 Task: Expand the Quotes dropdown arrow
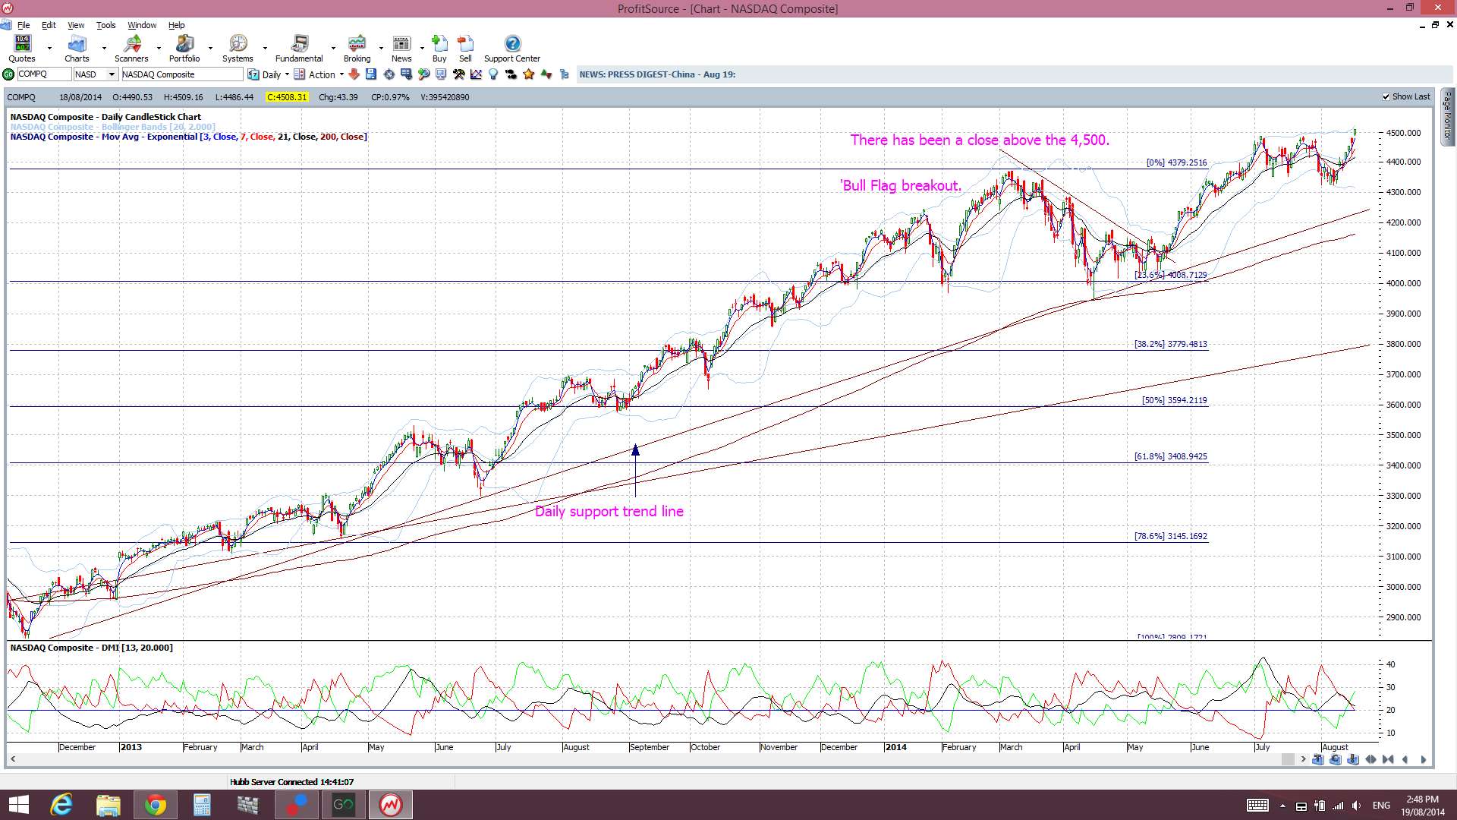(x=49, y=49)
